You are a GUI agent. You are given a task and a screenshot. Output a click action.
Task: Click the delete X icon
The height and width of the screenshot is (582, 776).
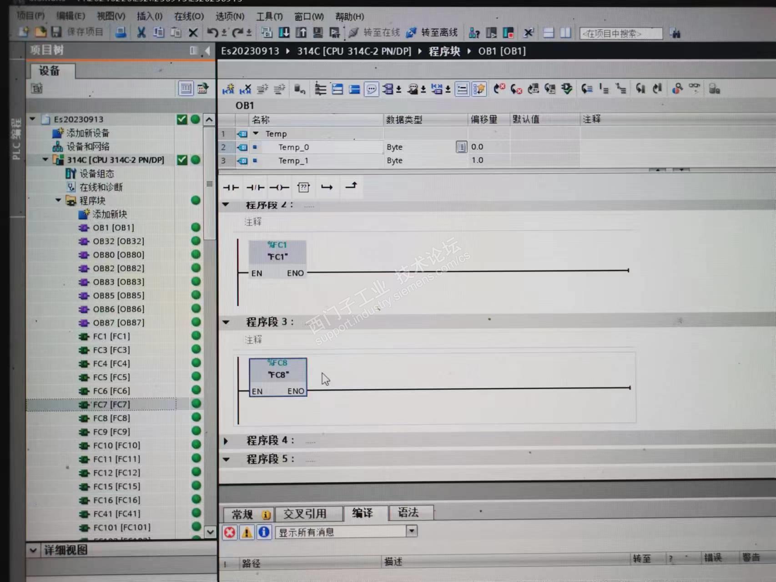click(193, 33)
